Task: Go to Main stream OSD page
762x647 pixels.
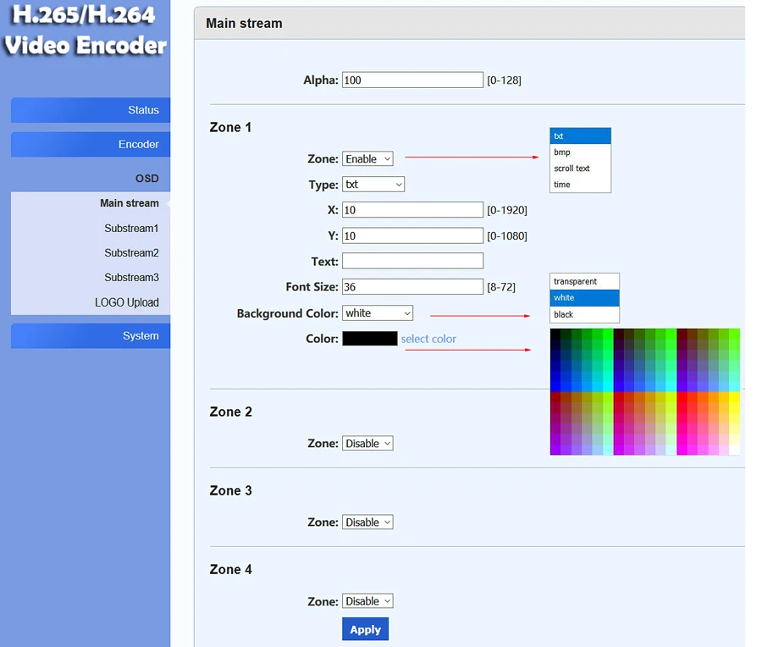Action: (130, 203)
